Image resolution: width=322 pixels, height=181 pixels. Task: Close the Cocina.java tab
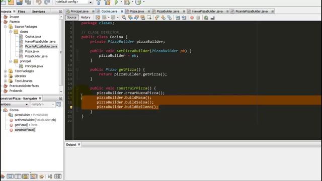pos(122,11)
